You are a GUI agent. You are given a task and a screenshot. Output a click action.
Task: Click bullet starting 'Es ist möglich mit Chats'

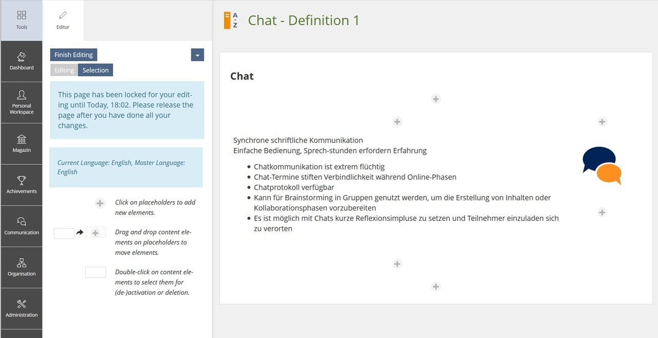click(406, 223)
